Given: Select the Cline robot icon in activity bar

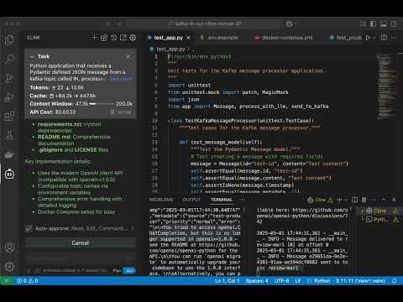Looking at the screenshot, I should point(9,174).
